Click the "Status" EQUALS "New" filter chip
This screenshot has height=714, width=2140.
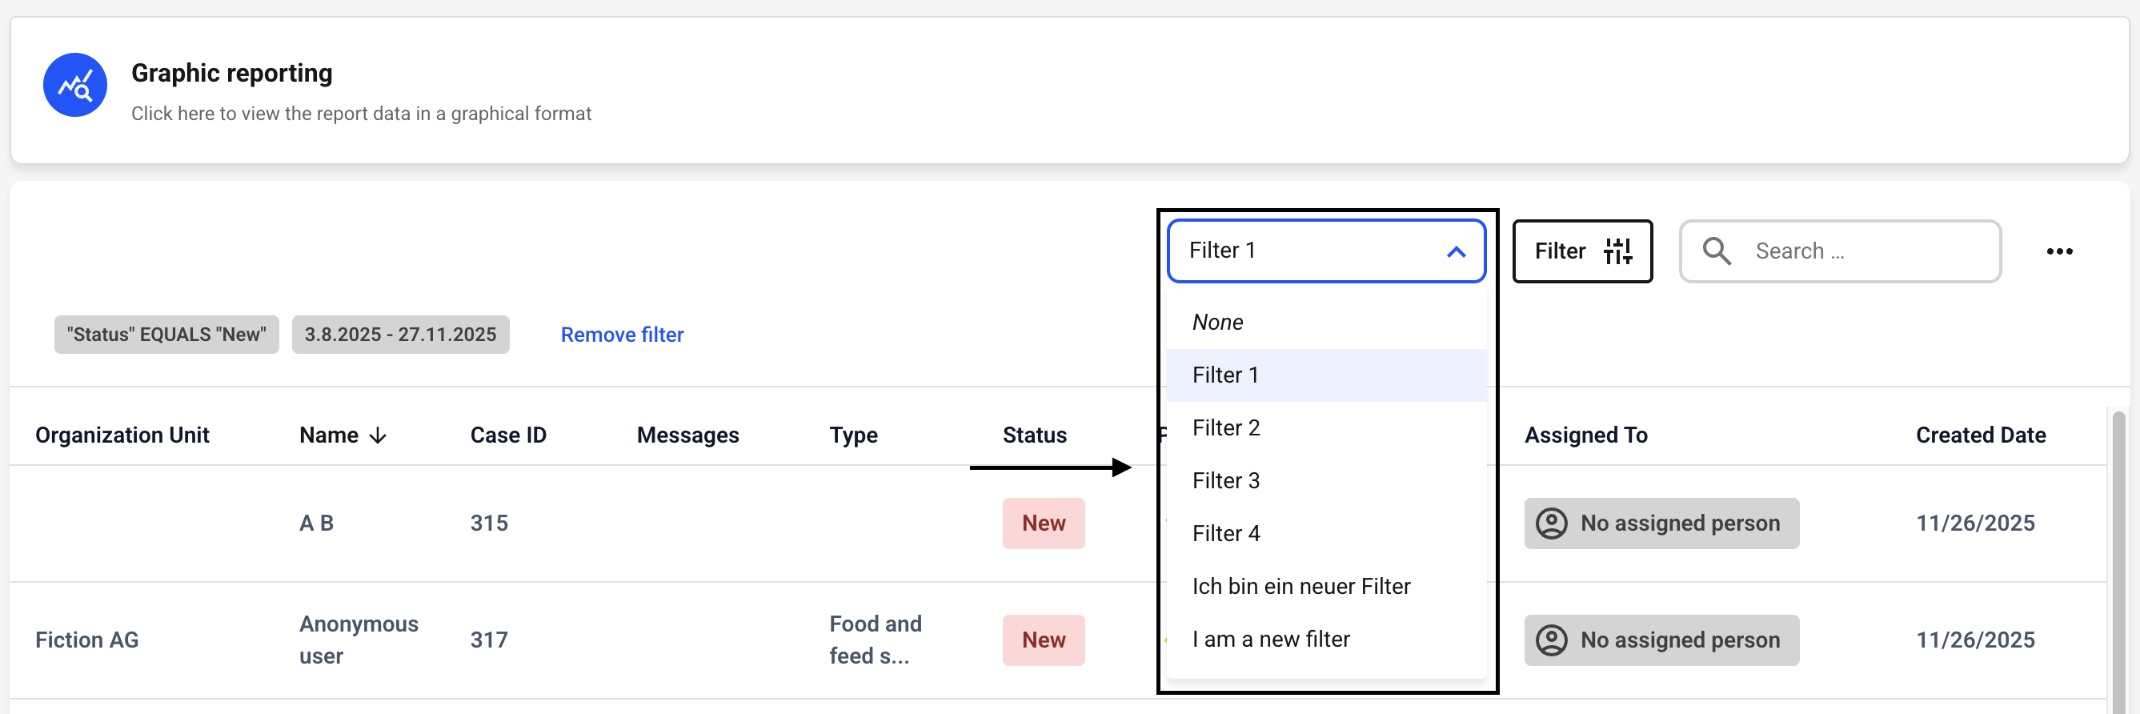pos(166,335)
